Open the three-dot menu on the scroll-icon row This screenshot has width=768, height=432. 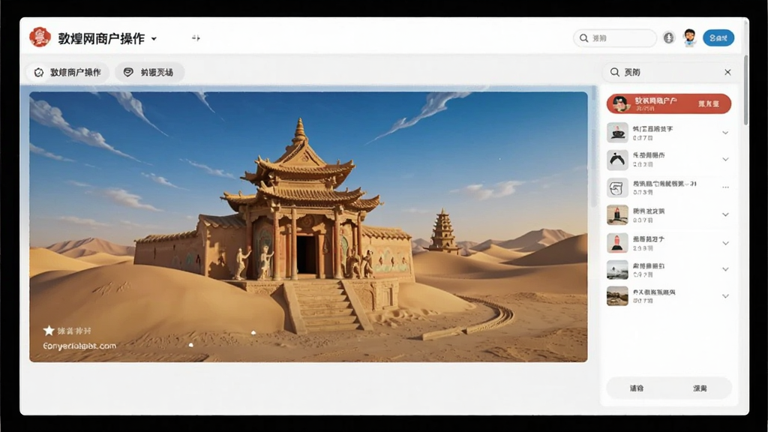coord(725,187)
